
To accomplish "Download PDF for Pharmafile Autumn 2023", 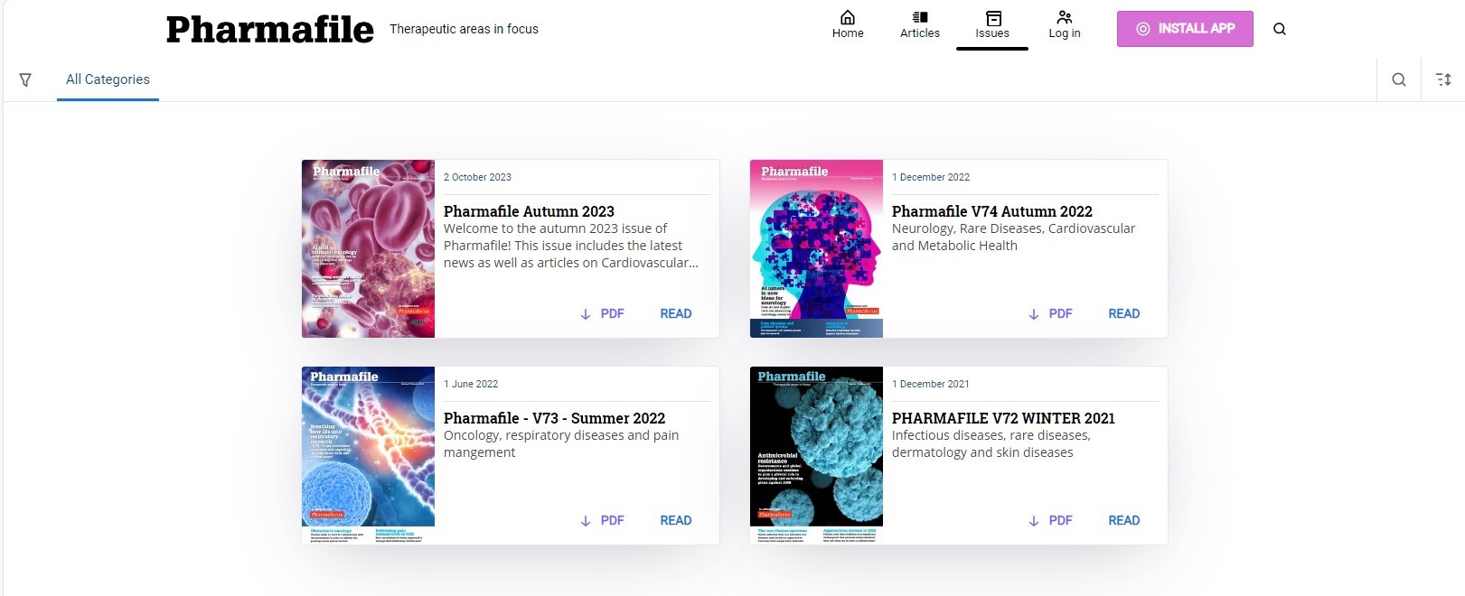I will click(603, 313).
